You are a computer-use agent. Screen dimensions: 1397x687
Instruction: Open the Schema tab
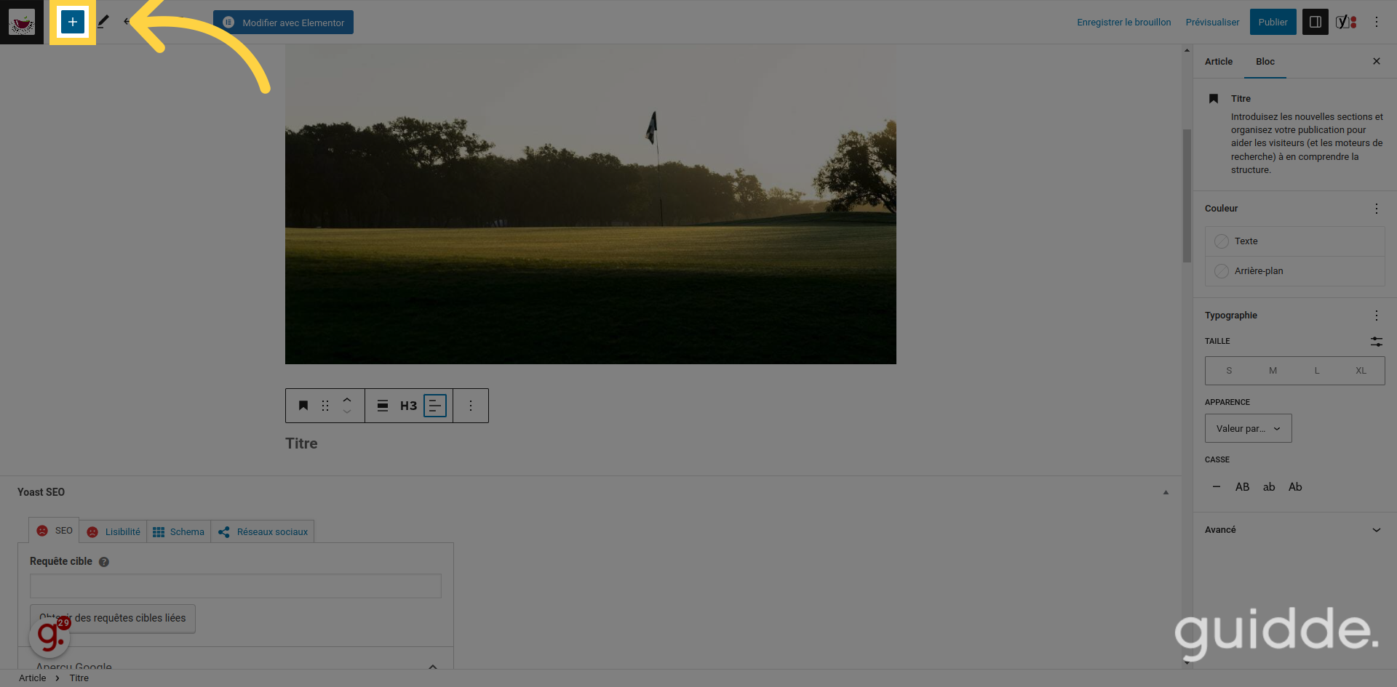[179, 532]
